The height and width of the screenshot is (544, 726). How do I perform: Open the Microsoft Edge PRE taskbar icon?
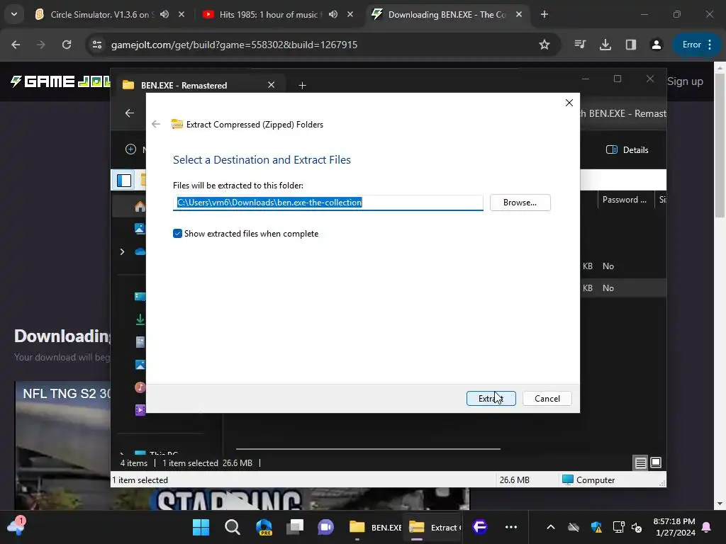tap(264, 527)
